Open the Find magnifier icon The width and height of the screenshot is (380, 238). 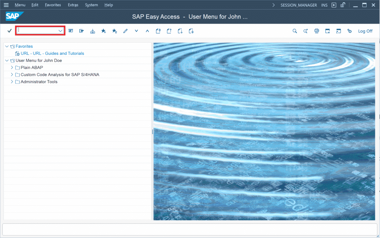point(295,31)
